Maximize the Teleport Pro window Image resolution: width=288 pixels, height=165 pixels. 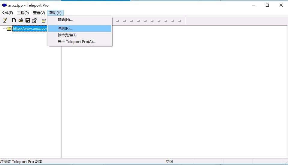pyautogui.click(x=267, y=5)
